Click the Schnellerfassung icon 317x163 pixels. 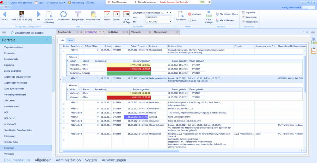point(49,15)
